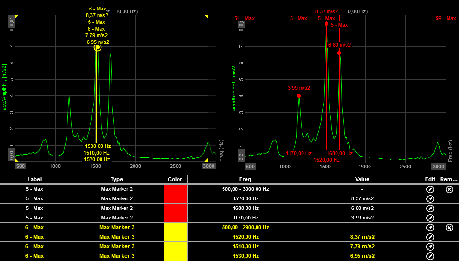This screenshot has width=459, height=261.
Task: Click the Value column header
Action: [362, 179]
